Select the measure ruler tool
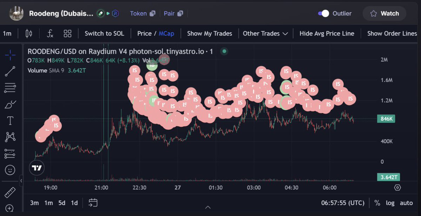Viewport: 421px width, 216px height. tap(11, 192)
